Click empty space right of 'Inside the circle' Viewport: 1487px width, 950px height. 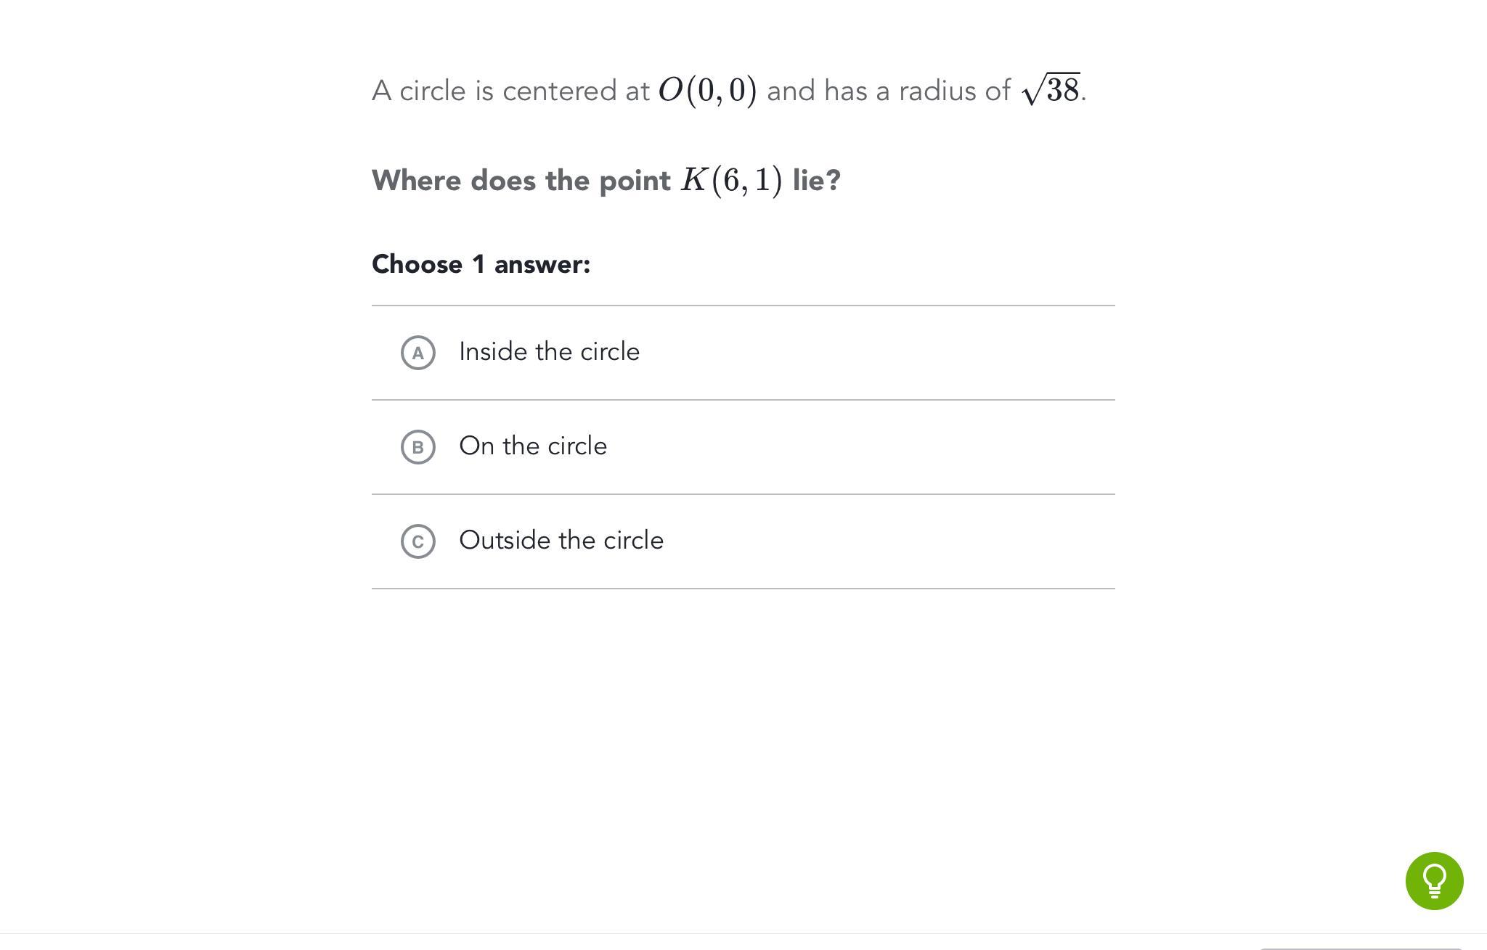pos(871,353)
